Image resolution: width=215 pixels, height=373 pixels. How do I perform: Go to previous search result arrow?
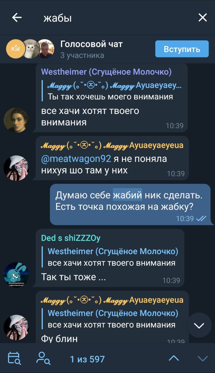click(x=174, y=358)
